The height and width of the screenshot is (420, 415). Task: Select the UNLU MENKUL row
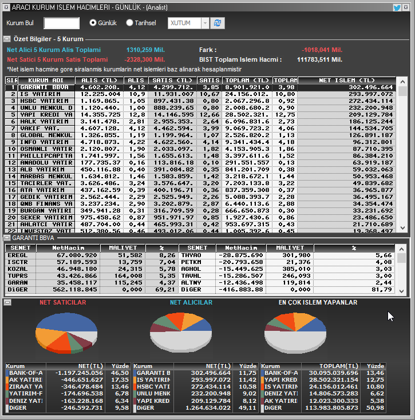click(x=200, y=108)
